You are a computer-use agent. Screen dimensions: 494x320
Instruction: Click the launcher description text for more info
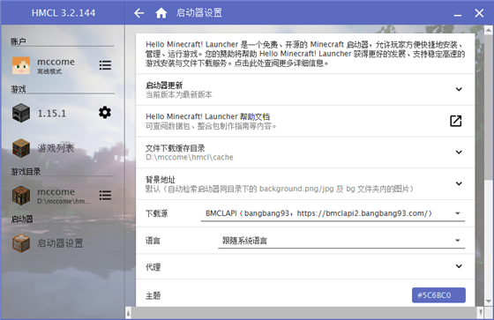click(305, 54)
